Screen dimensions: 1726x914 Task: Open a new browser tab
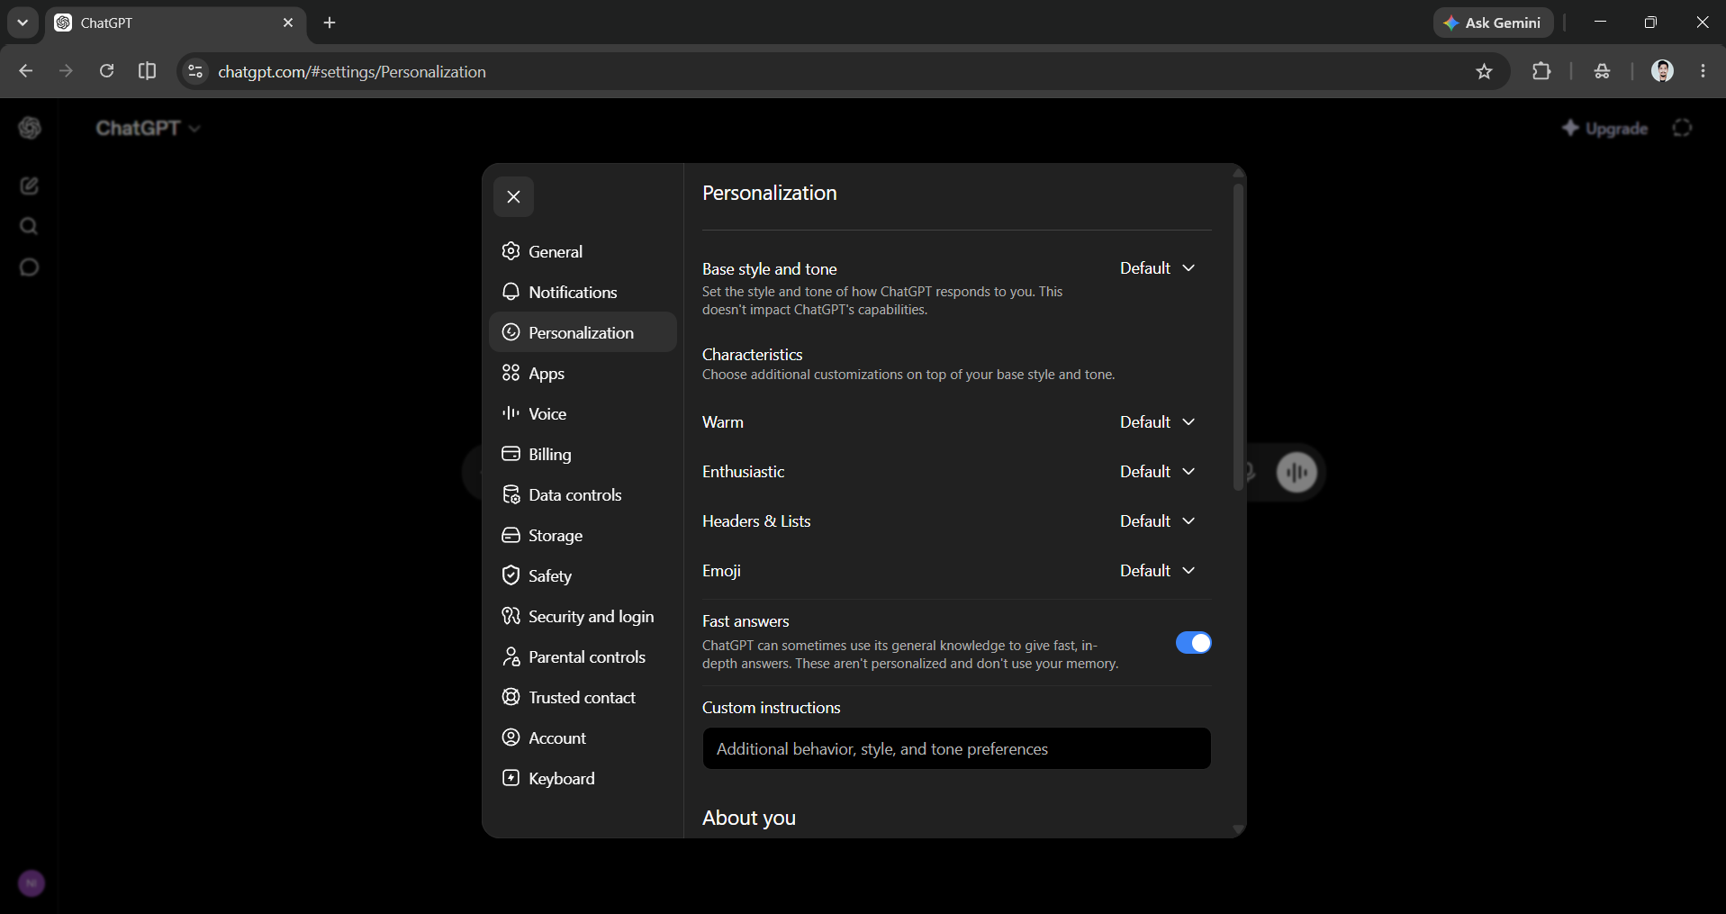330,23
